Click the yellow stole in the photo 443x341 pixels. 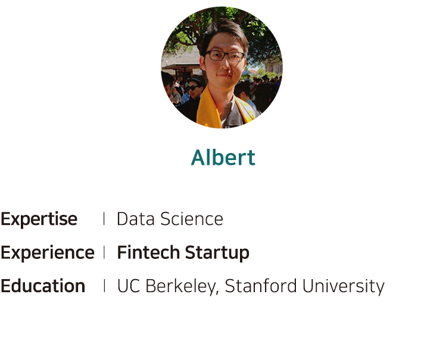point(209,109)
